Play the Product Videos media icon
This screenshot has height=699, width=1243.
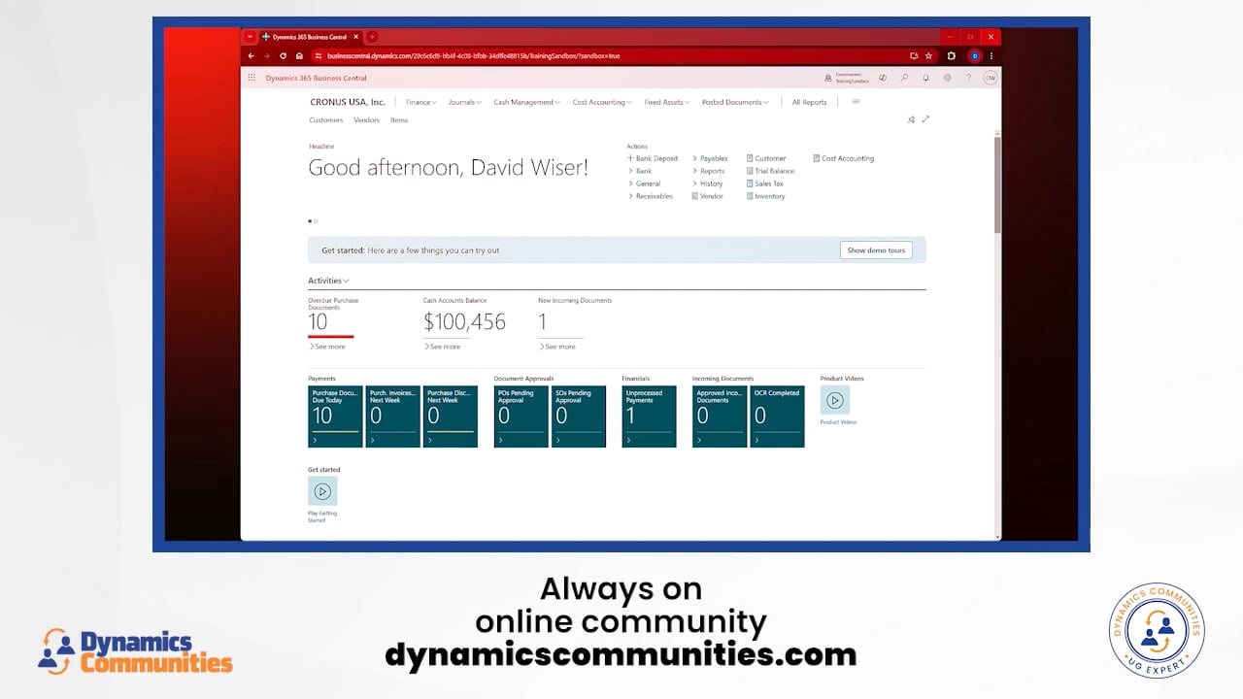[x=835, y=400]
